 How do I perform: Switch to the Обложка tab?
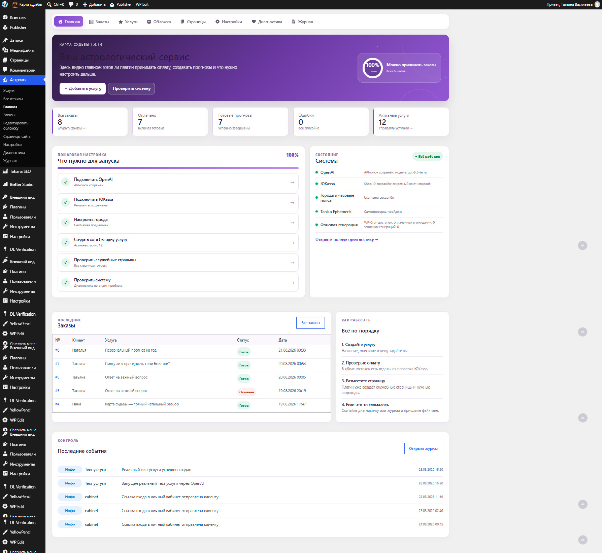(x=159, y=22)
